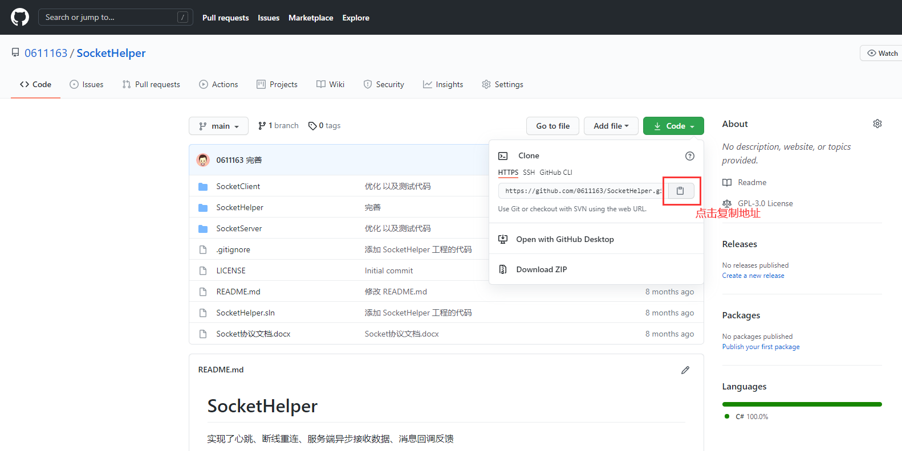The width and height of the screenshot is (902, 451).
Task: Click the green C# language bar
Action: click(802, 404)
